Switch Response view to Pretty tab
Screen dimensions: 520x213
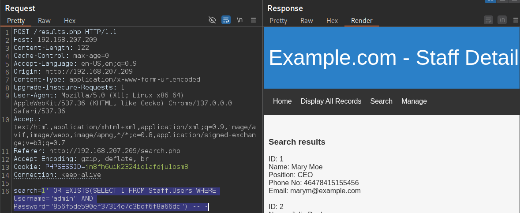coord(278,21)
